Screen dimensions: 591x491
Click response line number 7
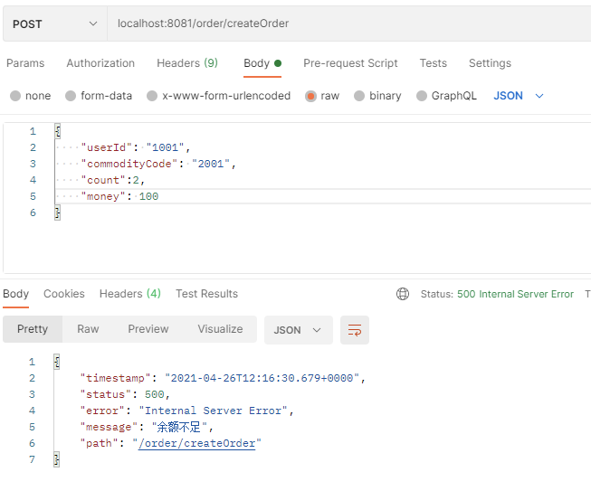(32, 459)
